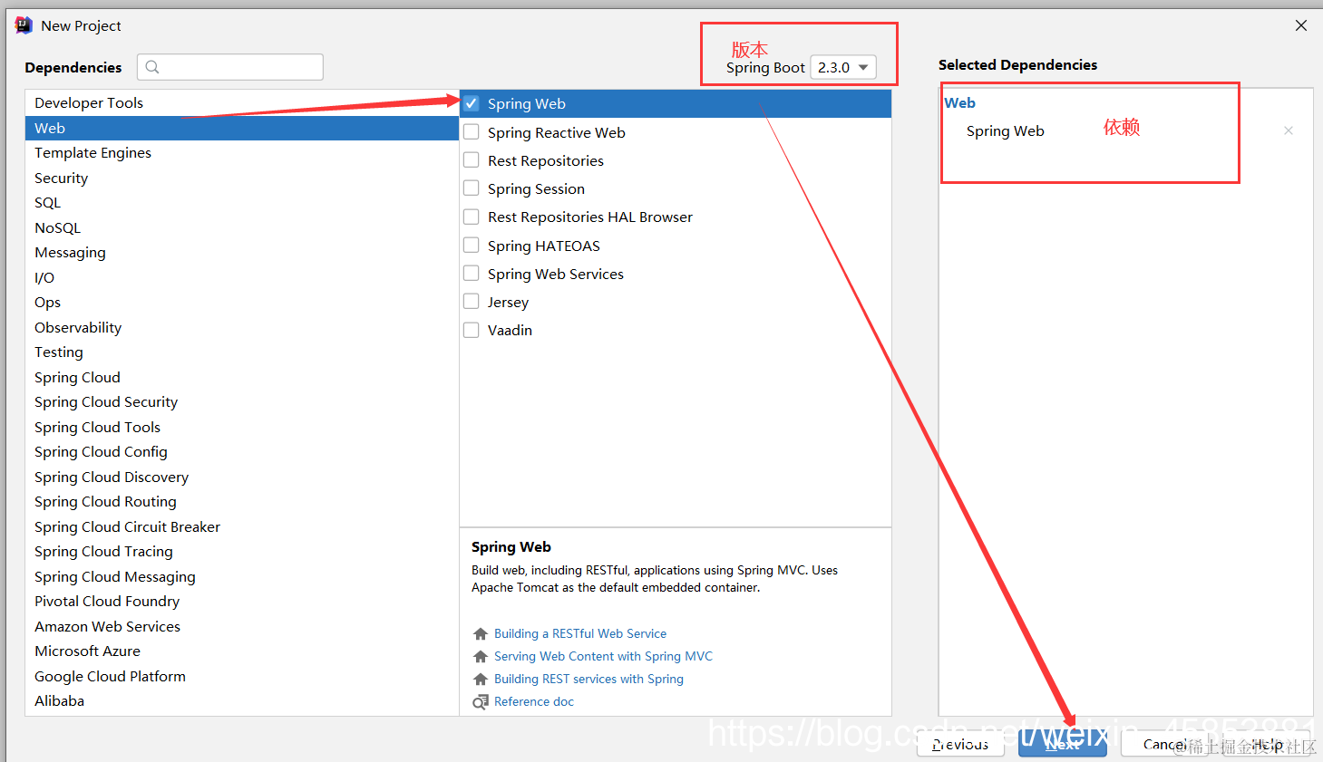Screen dimensions: 1323x762
Task: Tick Spring Web Services checkbox
Action: [472, 274]
